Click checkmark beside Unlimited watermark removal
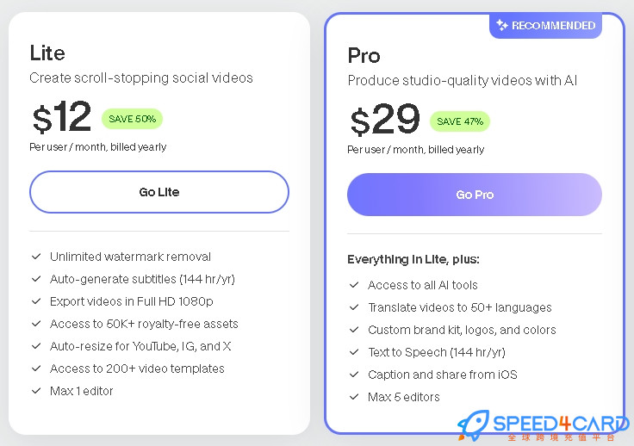 click(x=36, y=257)
